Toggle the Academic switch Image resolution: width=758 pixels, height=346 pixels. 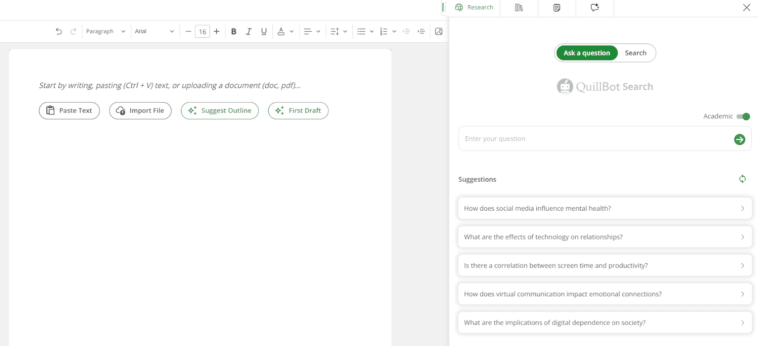tap(743, 116)
